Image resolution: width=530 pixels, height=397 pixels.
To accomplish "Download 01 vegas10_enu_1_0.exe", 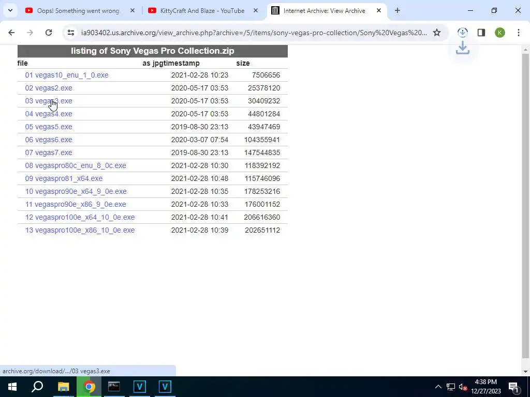I will [67, 75].
